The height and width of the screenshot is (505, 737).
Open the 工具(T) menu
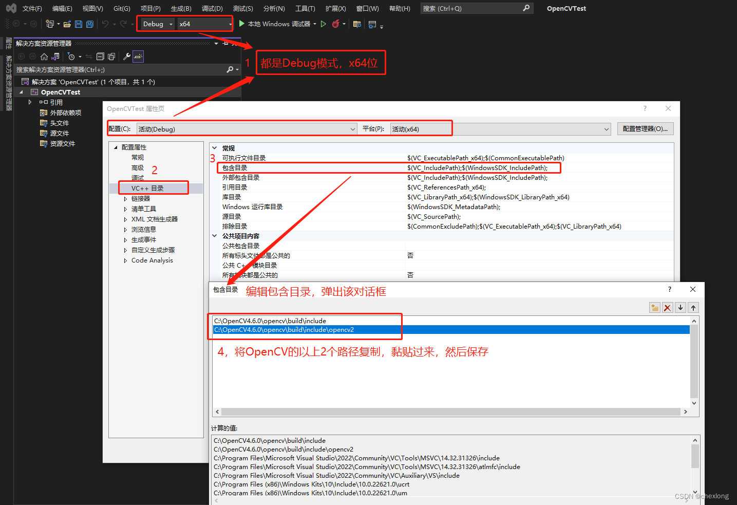(x=305, y=8)
